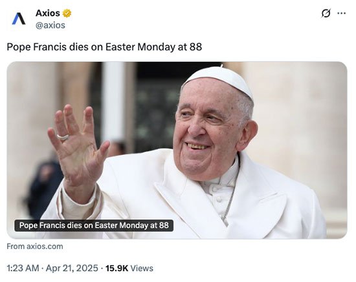
Task: Click the number 88 in tweet text
Action: pyautogui.click(x=195, y=47)
